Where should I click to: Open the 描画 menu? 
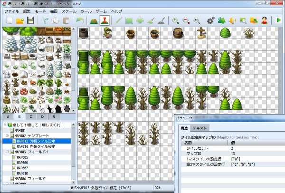[54, 11]
